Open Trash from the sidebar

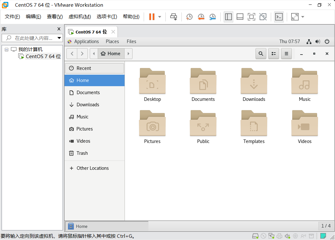[95, 153]
